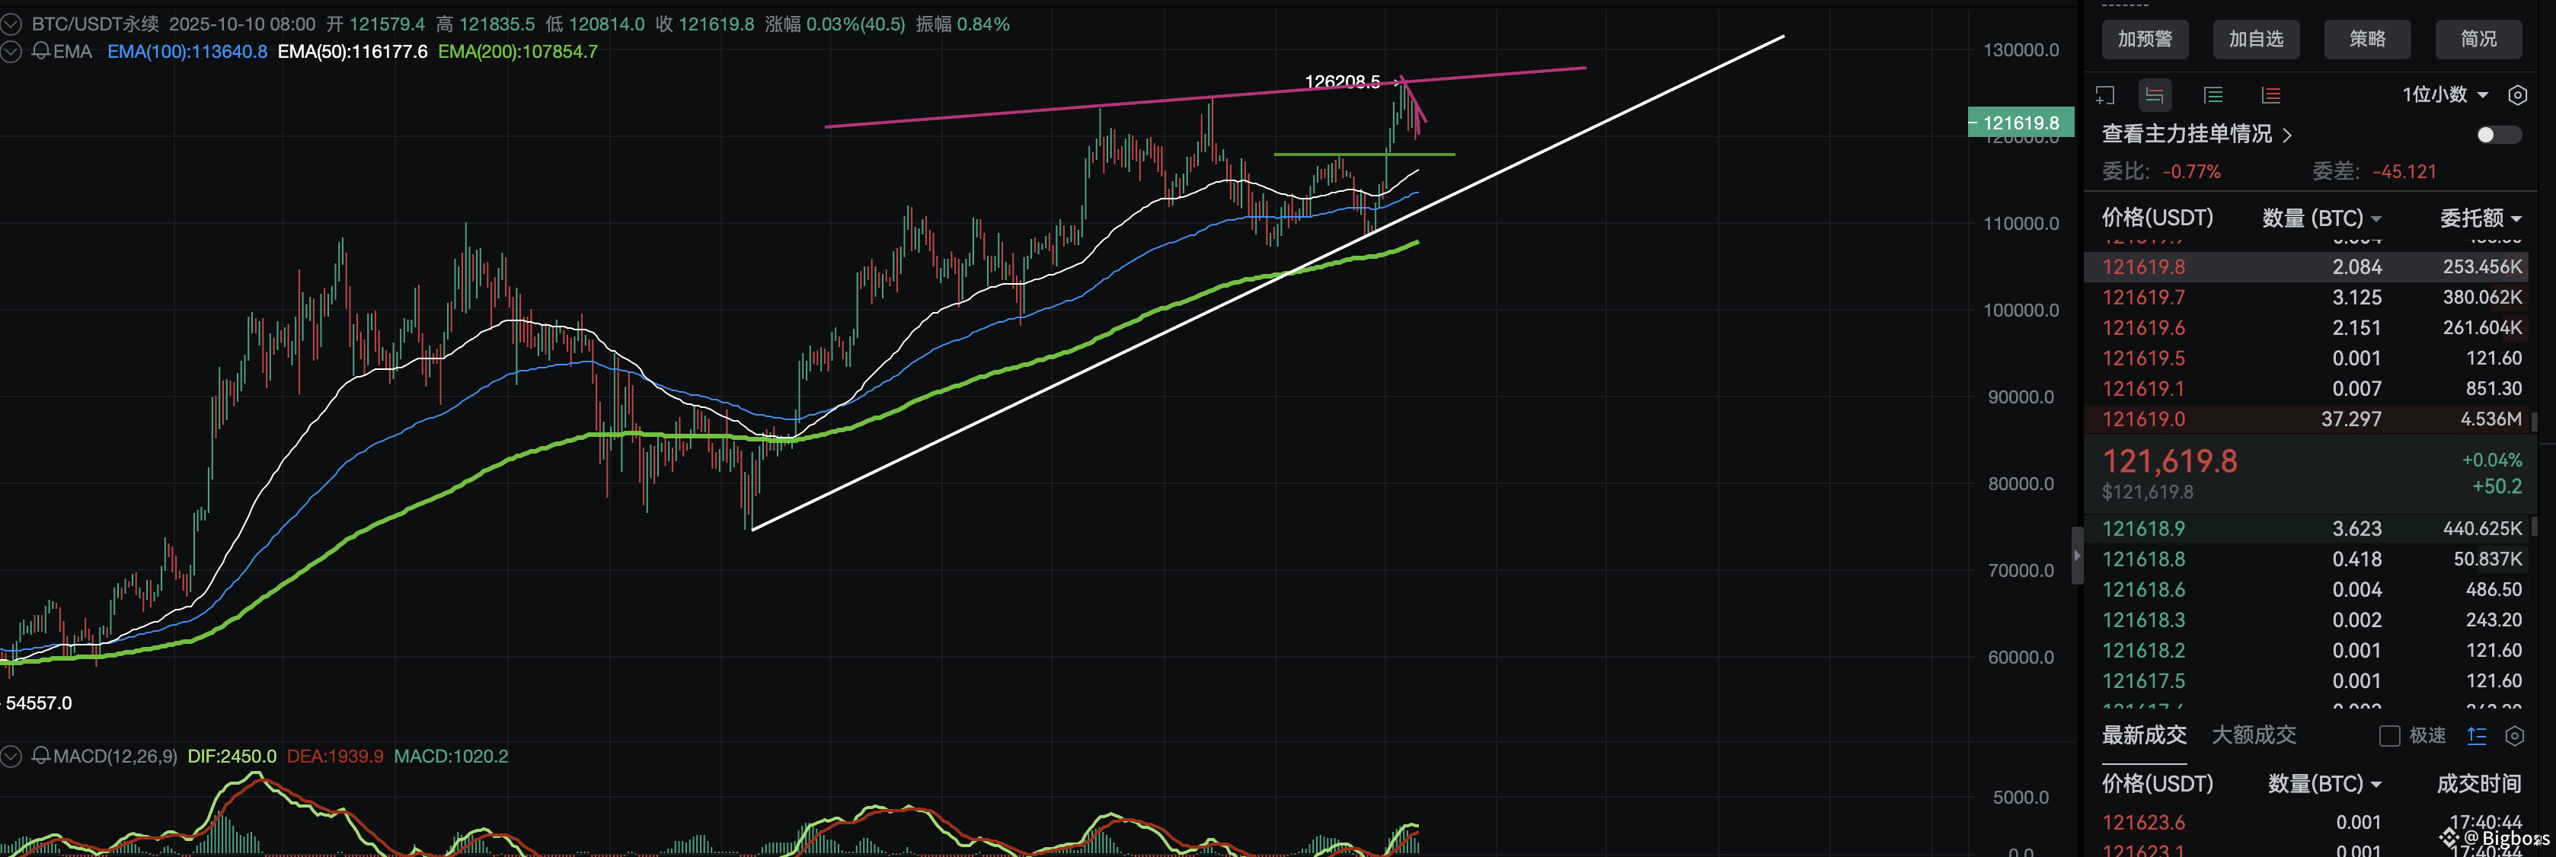The height and width of the screenshot is (857, 2556).
Task: Click the blue trade list sort icon
Action: (2477, 736)
